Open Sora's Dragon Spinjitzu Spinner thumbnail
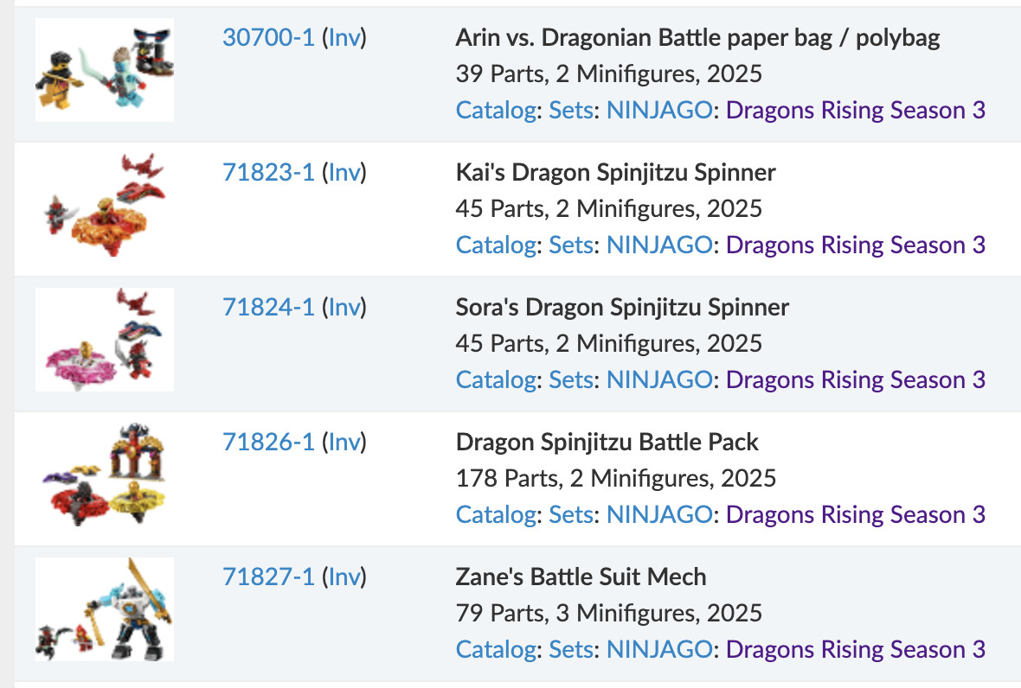Screen dimensions: 1021x688 coord(105,340)
